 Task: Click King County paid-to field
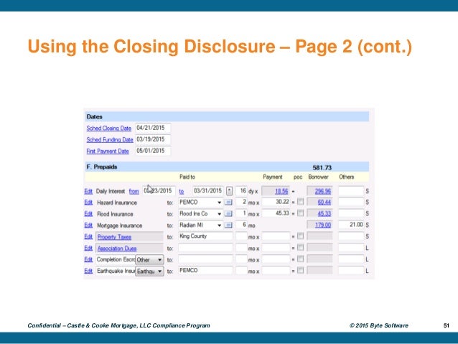[205, 236]
